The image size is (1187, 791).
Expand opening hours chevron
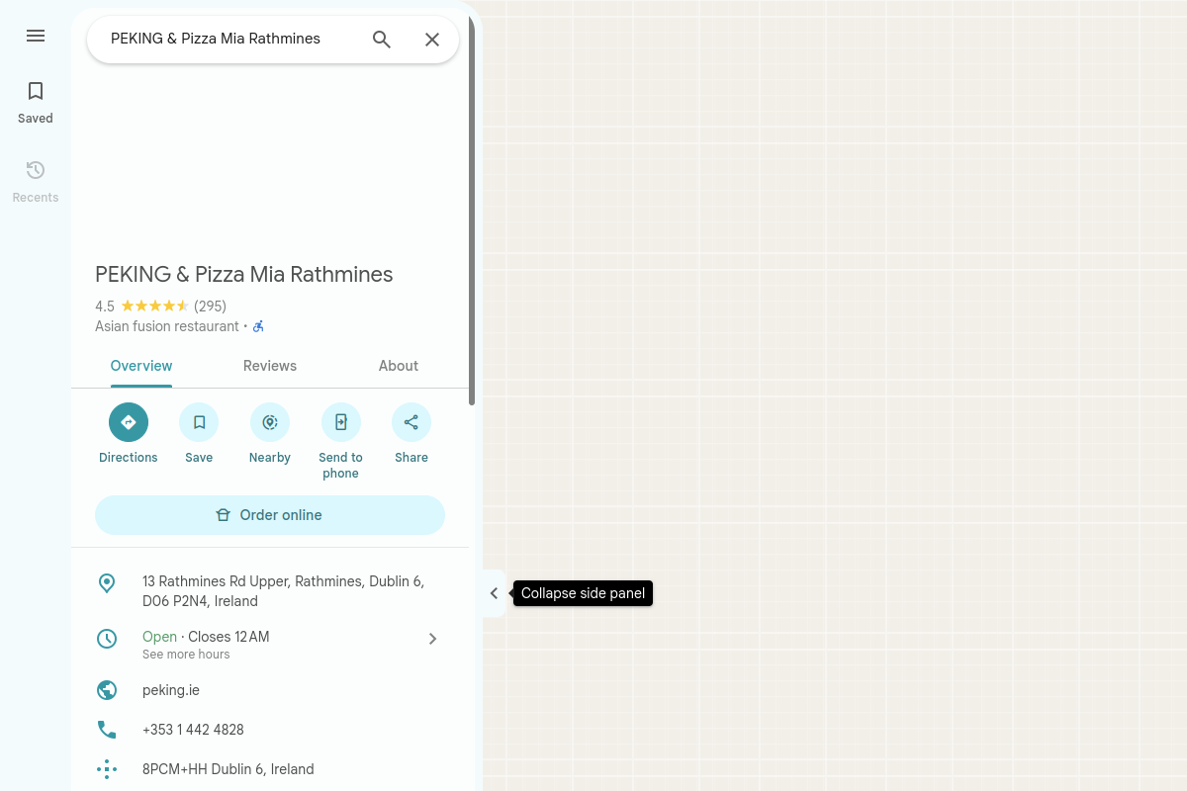click(x=432, y=639)
